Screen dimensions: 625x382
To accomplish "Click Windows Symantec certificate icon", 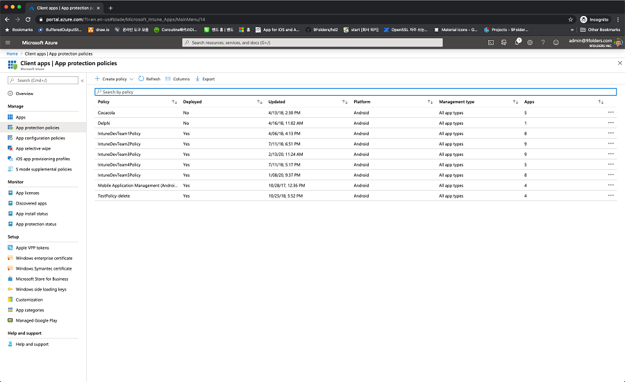I will click(10, 268).
